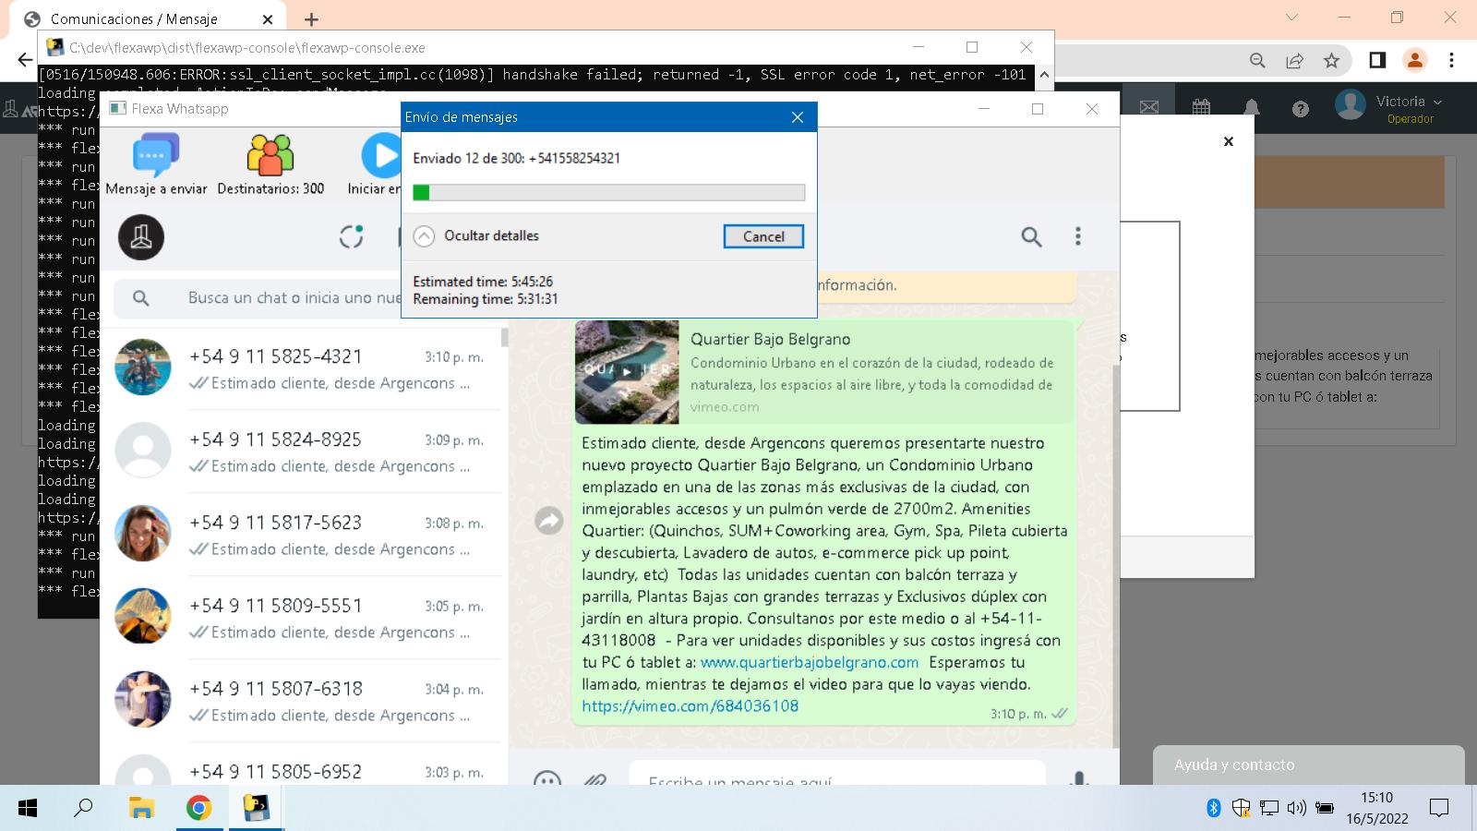Open Windows taskbar search
1477x831 pixels.
(83, 809)
